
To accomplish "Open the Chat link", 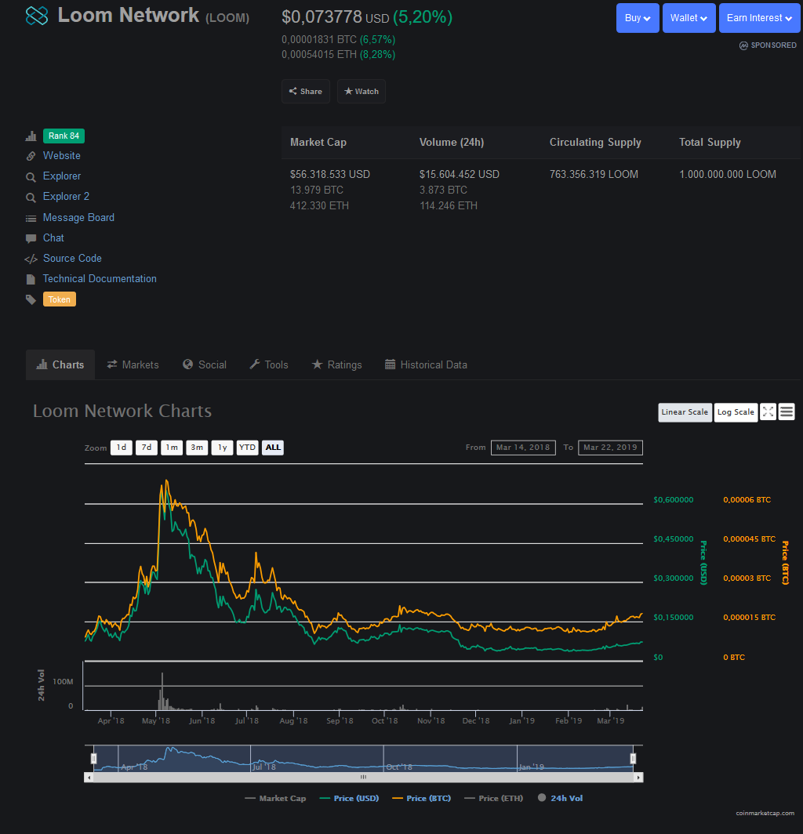I will (x=53, y=238).
